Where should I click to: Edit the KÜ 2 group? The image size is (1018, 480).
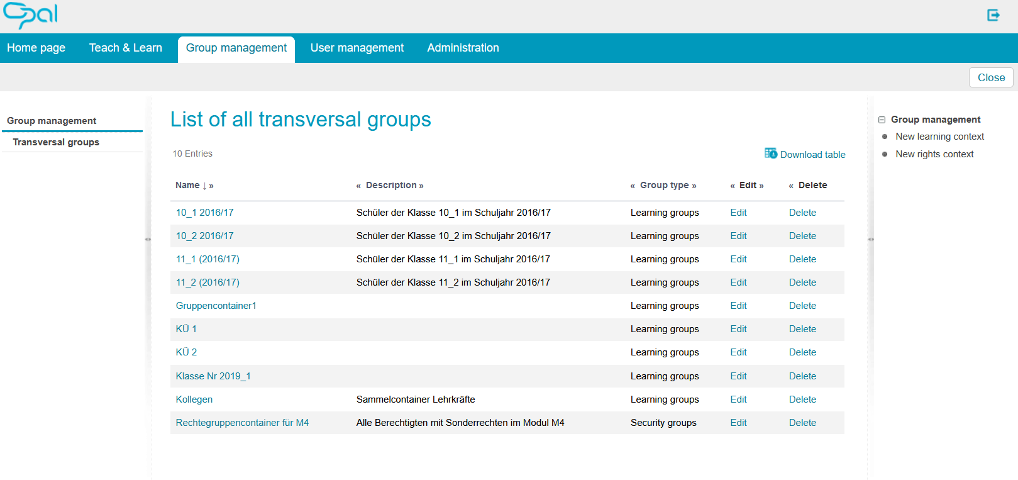pyautogui.click(x=738, y=352)
